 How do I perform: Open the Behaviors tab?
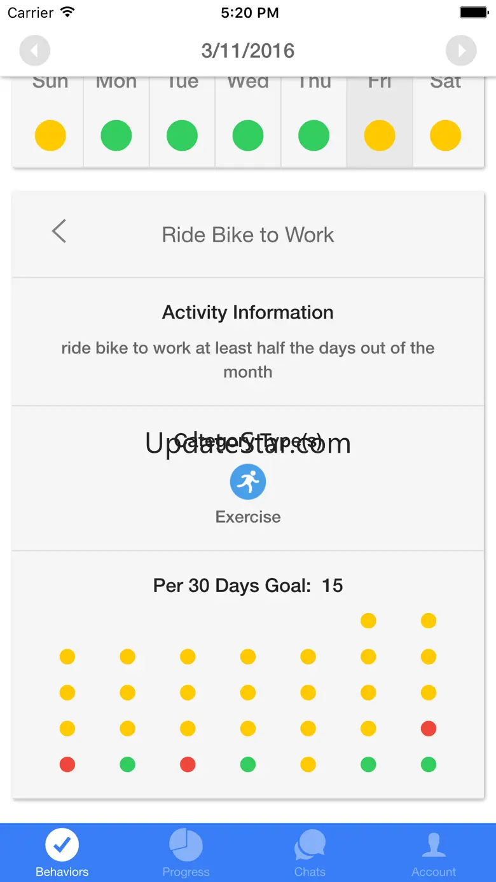pos(62,853)
